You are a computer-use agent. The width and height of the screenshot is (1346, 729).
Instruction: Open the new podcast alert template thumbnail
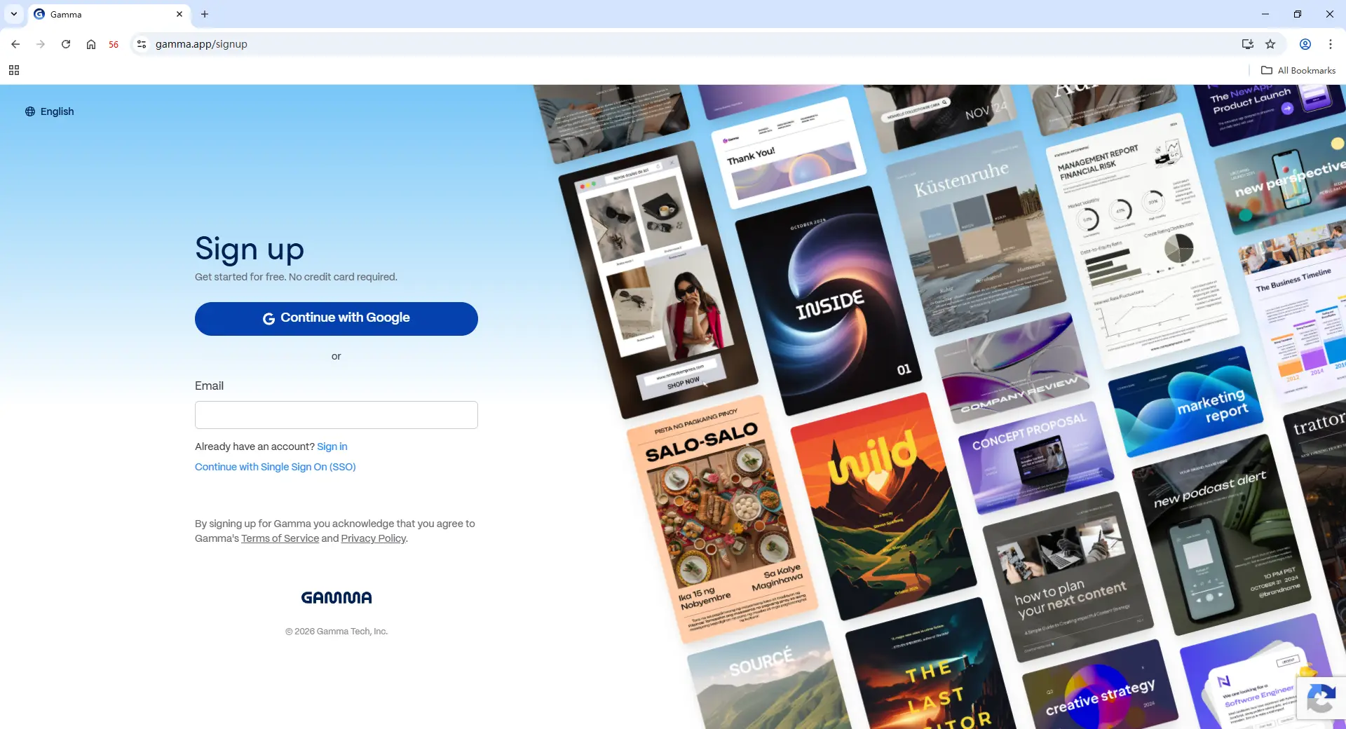pyautogui.click(x=1221, y=536)
